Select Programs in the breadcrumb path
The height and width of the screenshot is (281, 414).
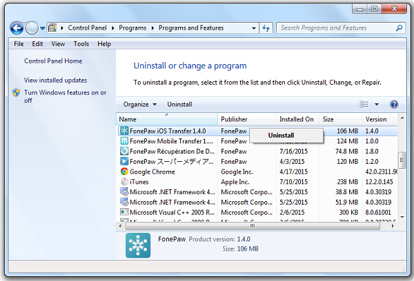point(132,28)
